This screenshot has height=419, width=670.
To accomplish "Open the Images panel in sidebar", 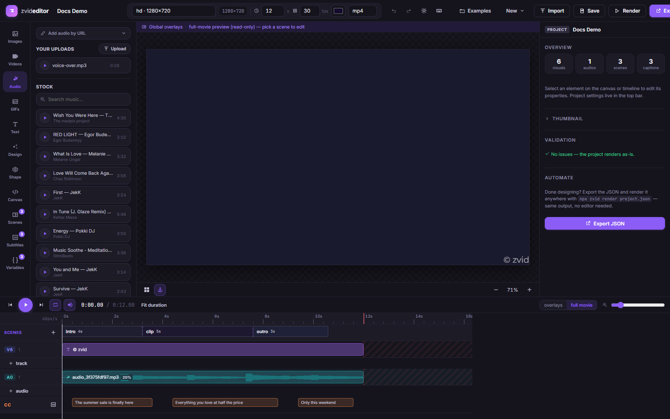I will click(15, 37).
